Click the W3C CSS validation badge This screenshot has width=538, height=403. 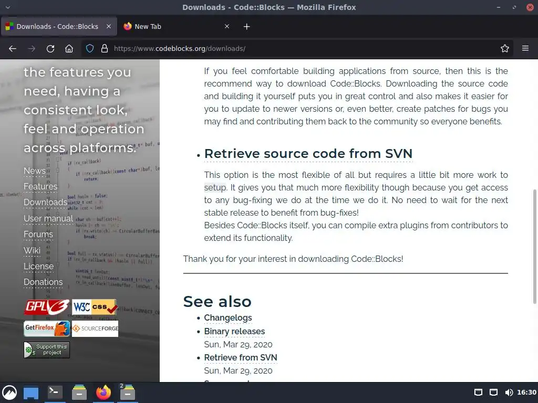(95, 307)
